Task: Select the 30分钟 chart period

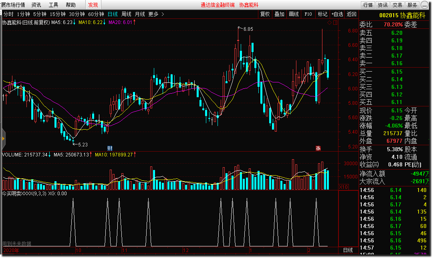Action: tap(77, 14)
